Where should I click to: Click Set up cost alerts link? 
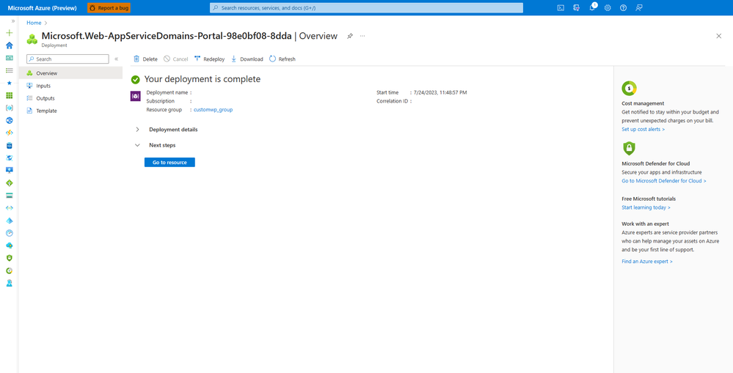pos(643,129)
